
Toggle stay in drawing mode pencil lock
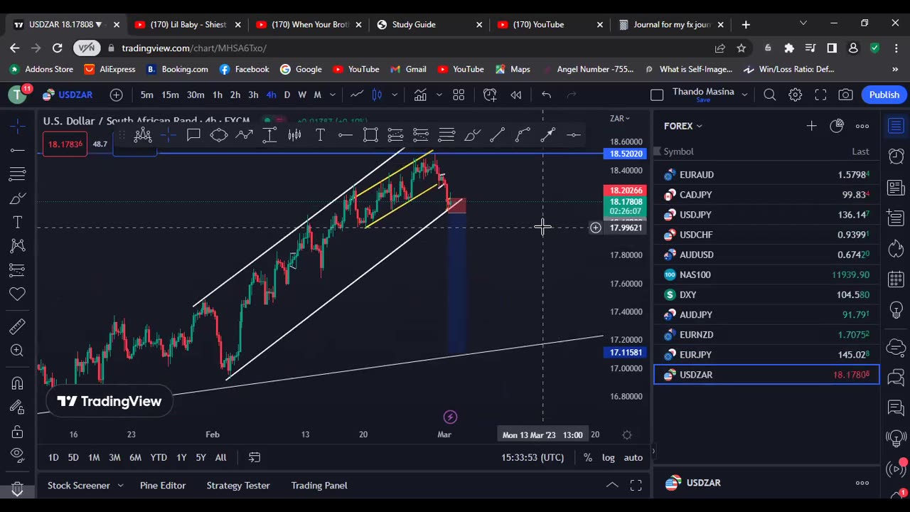18,407
